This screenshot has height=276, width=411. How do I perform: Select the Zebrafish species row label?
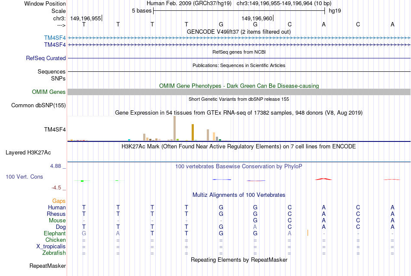(x=54, y=253)
